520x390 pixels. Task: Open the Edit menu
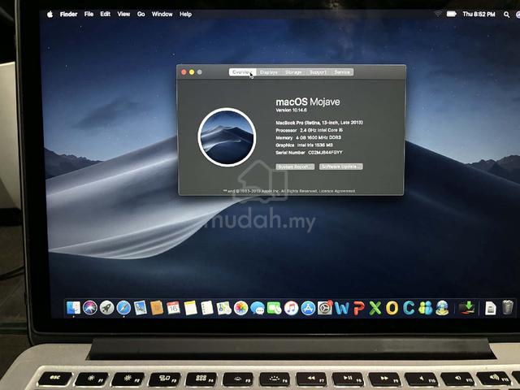[x=106, y=14]
